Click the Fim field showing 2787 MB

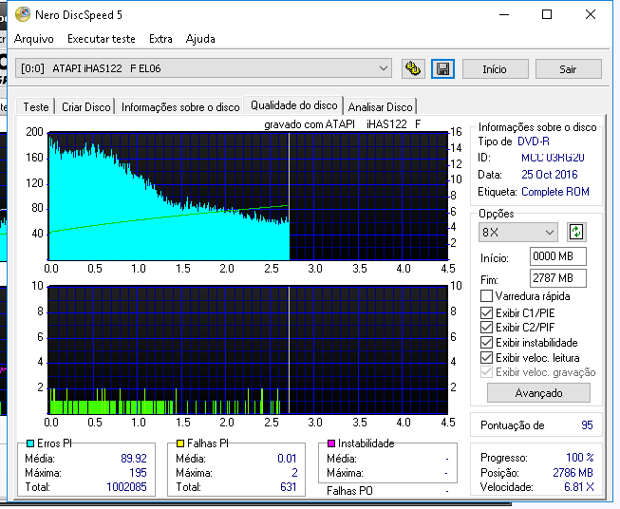558,278
